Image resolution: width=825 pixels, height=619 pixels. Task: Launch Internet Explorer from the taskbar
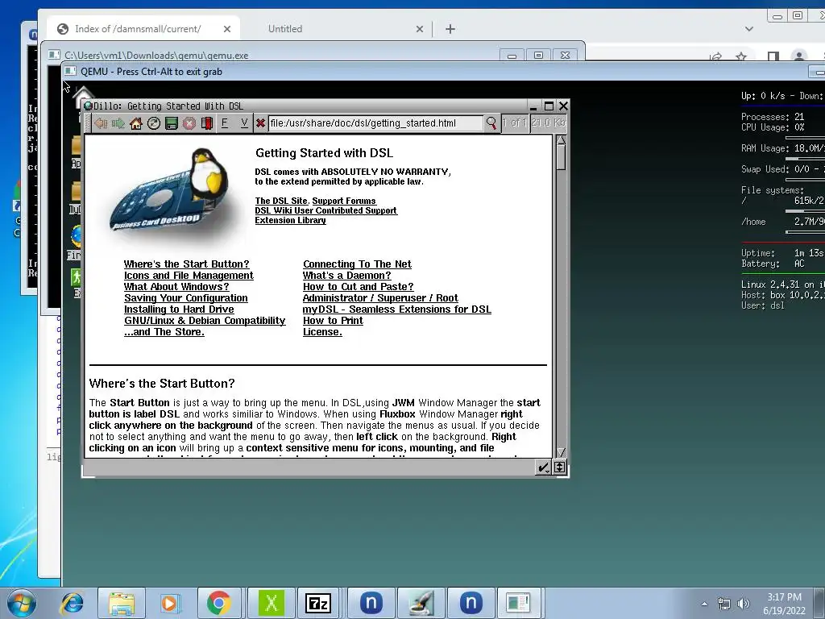73,603
